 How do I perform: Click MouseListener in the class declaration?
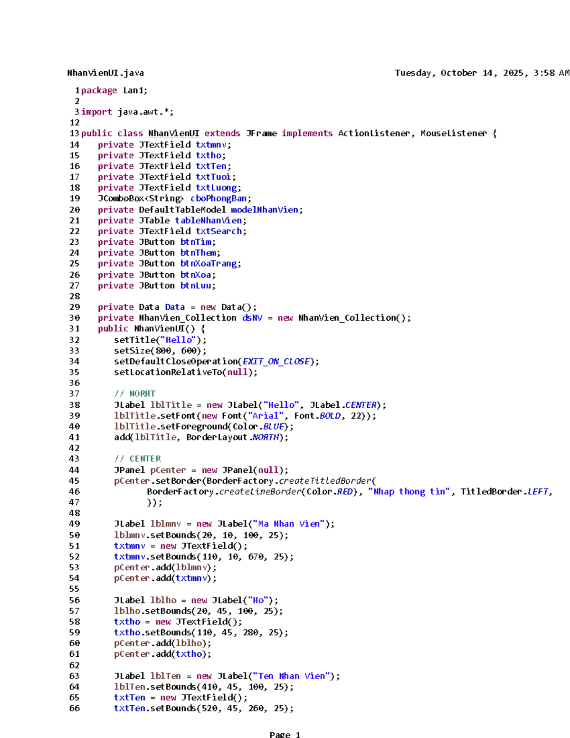click(x=453, y=134)
